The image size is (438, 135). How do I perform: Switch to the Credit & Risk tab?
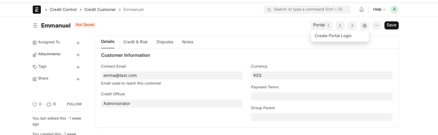[136, 42]
